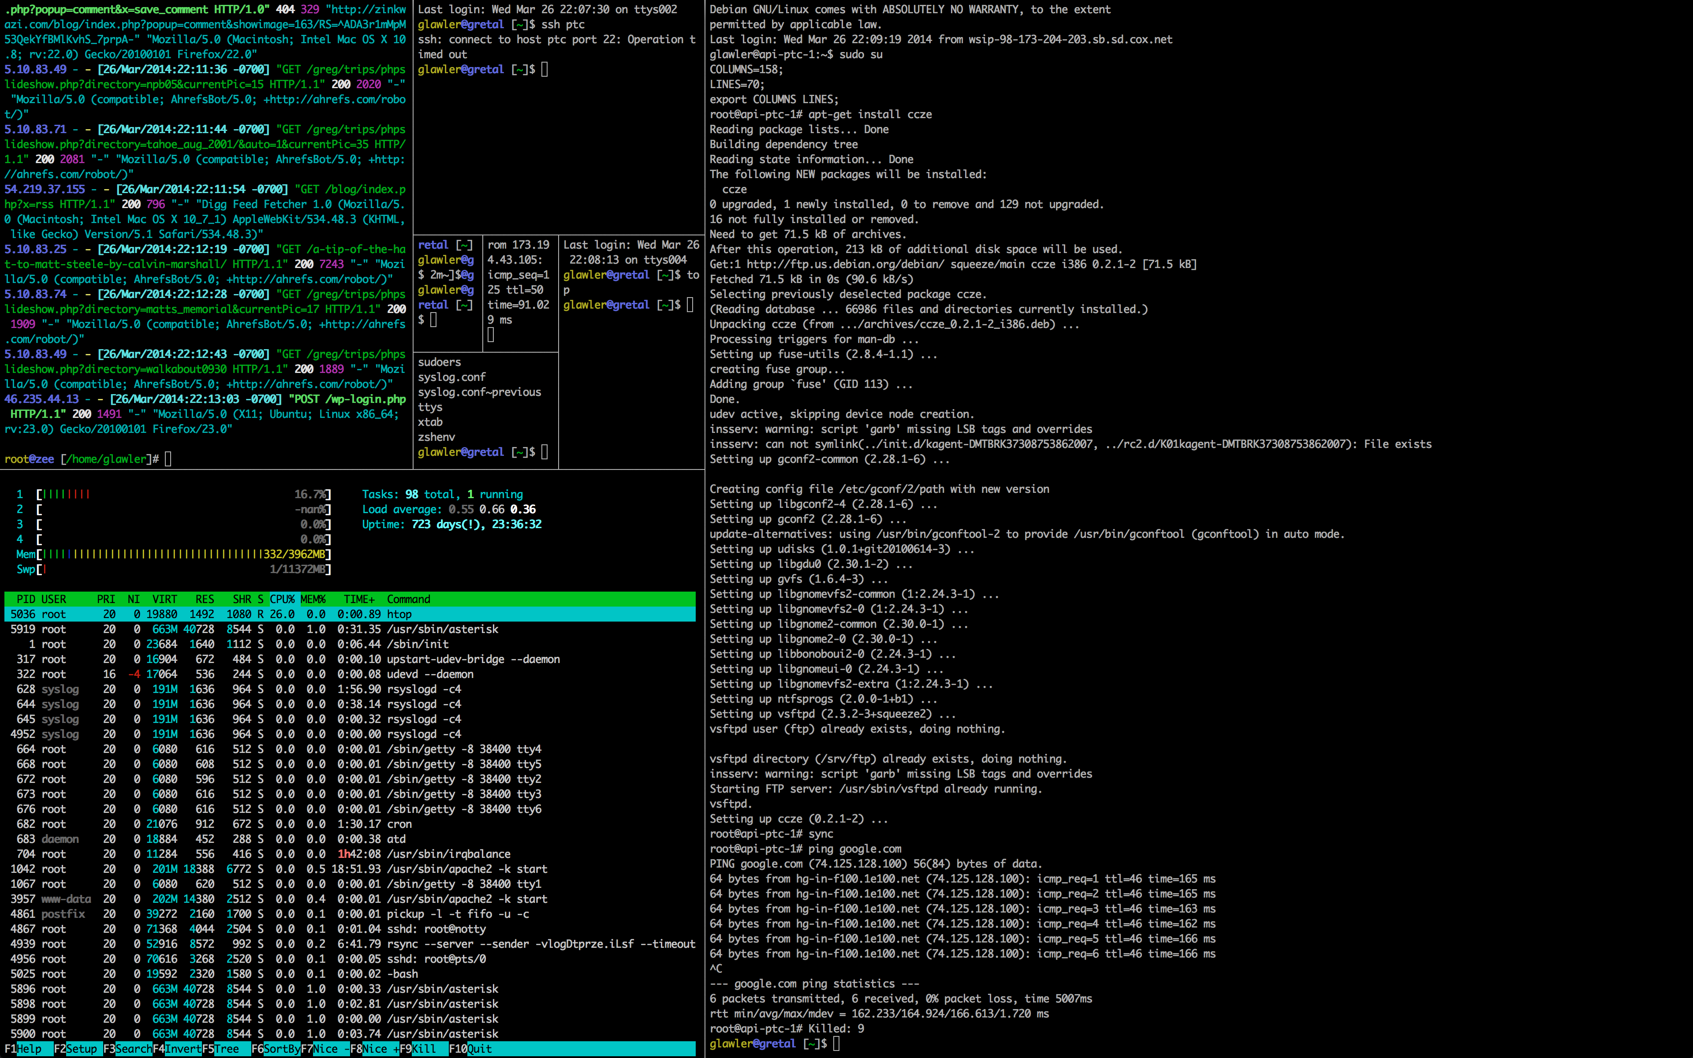Toggle F4 Invert sort order
This screenshot has height=1058, width=1693.
[183, 1048]
